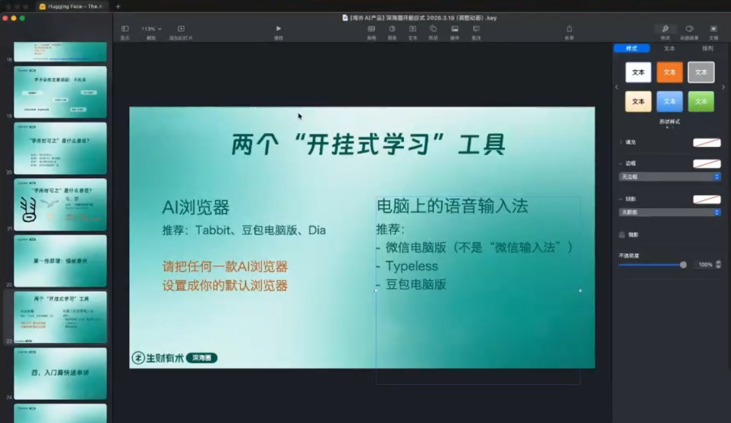Viewport: 731px width, 423px height.
Task: Insert a text box with the Text icon
Action: (412, 28)
